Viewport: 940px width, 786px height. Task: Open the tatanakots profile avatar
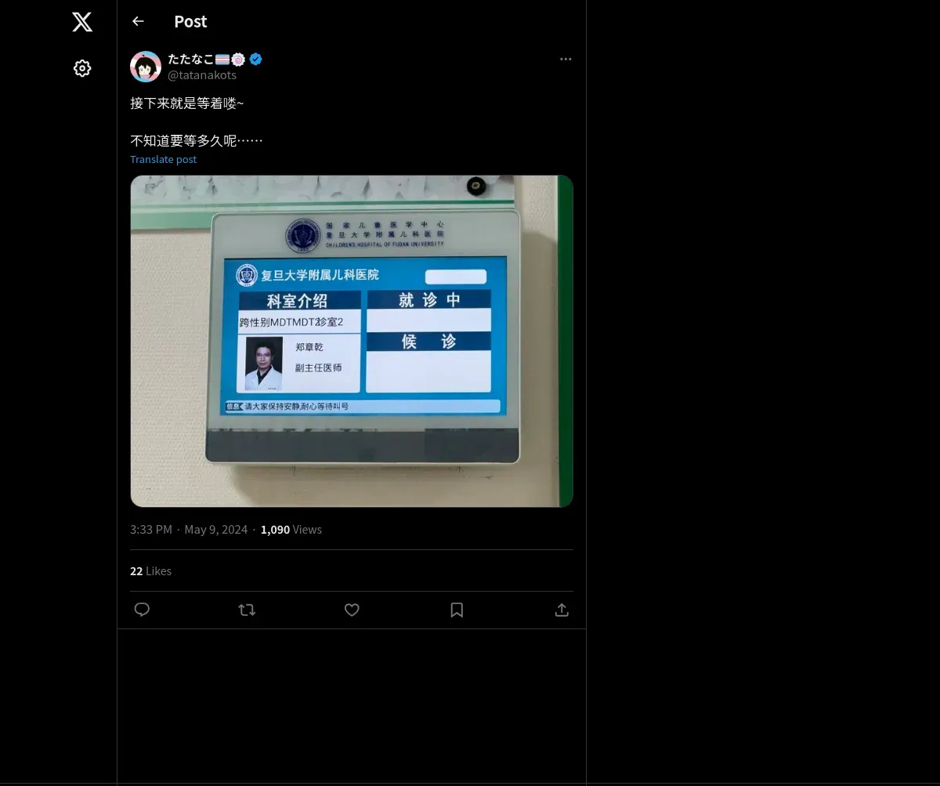coord(146,67)
